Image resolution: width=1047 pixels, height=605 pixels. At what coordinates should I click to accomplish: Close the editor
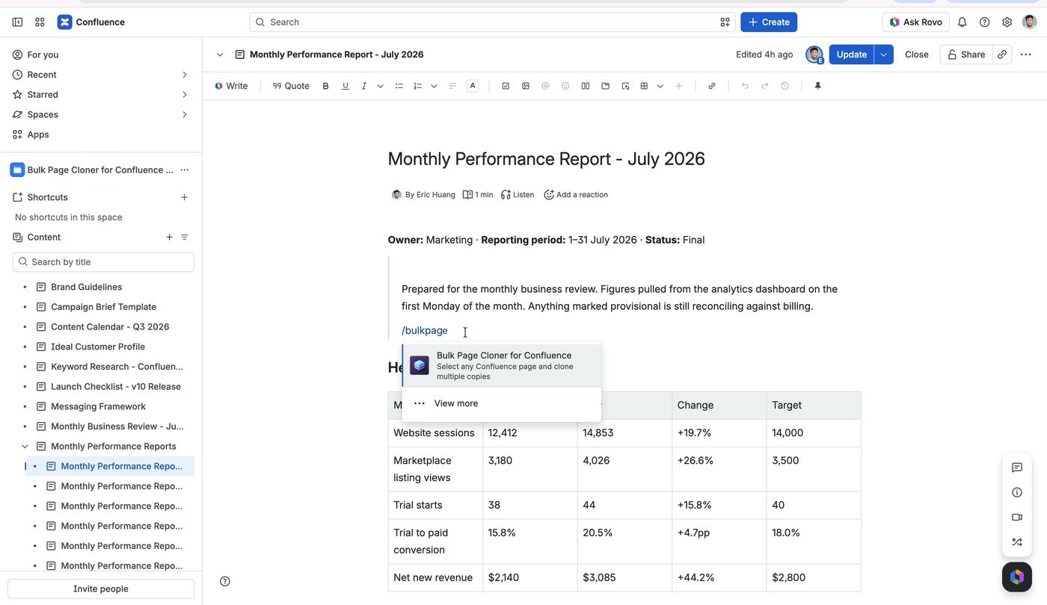point(917,55)
